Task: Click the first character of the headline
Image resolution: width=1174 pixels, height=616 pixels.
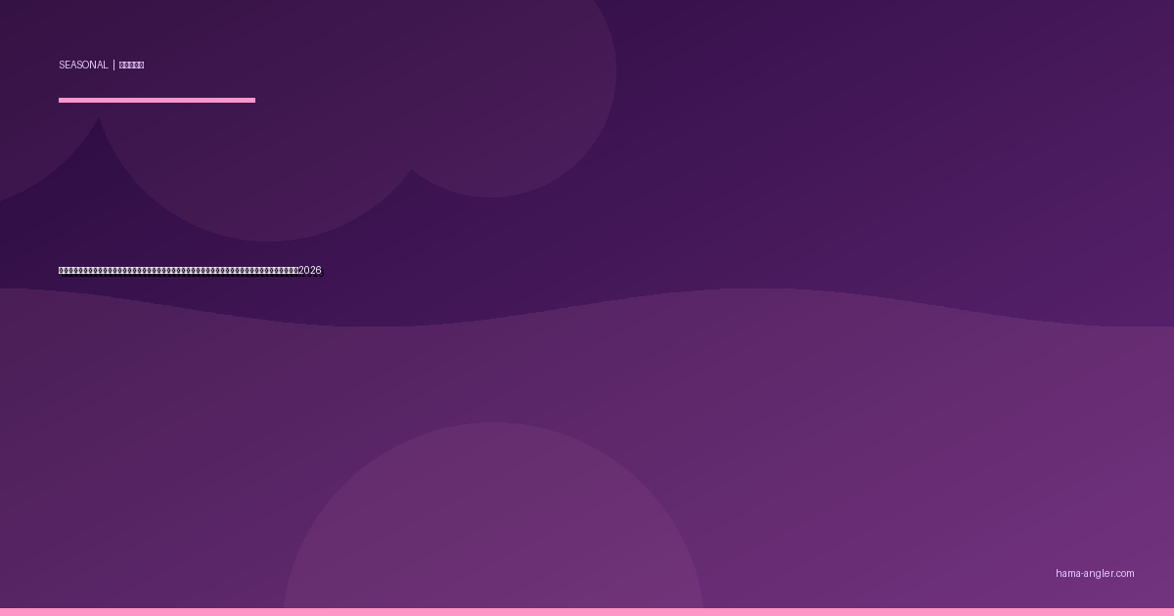Action: tap(62, 271)
